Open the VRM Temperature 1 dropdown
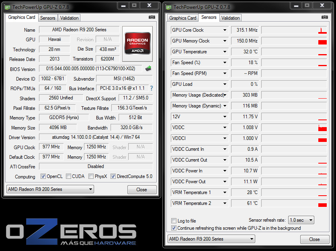The width and height of the screenshot is (336, 251). pyautogui.click(x=225, y=192)
